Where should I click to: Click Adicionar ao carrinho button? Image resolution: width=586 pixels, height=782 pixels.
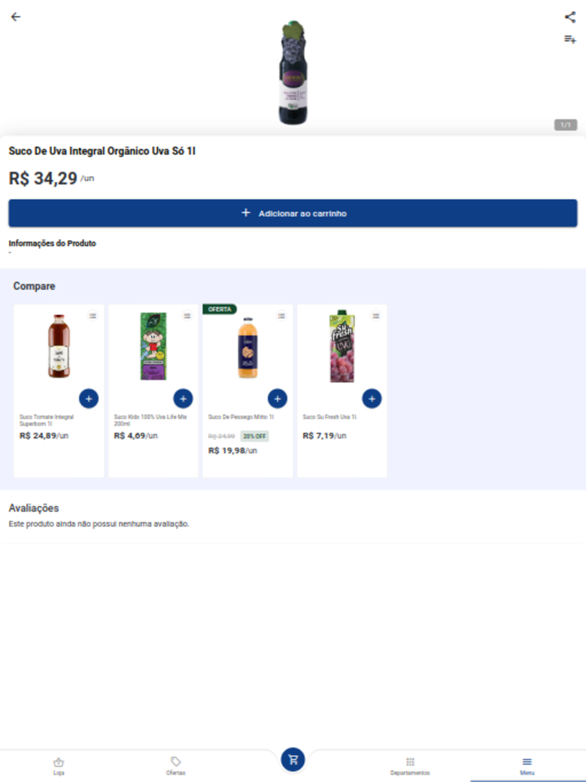[x=293, y=213]
